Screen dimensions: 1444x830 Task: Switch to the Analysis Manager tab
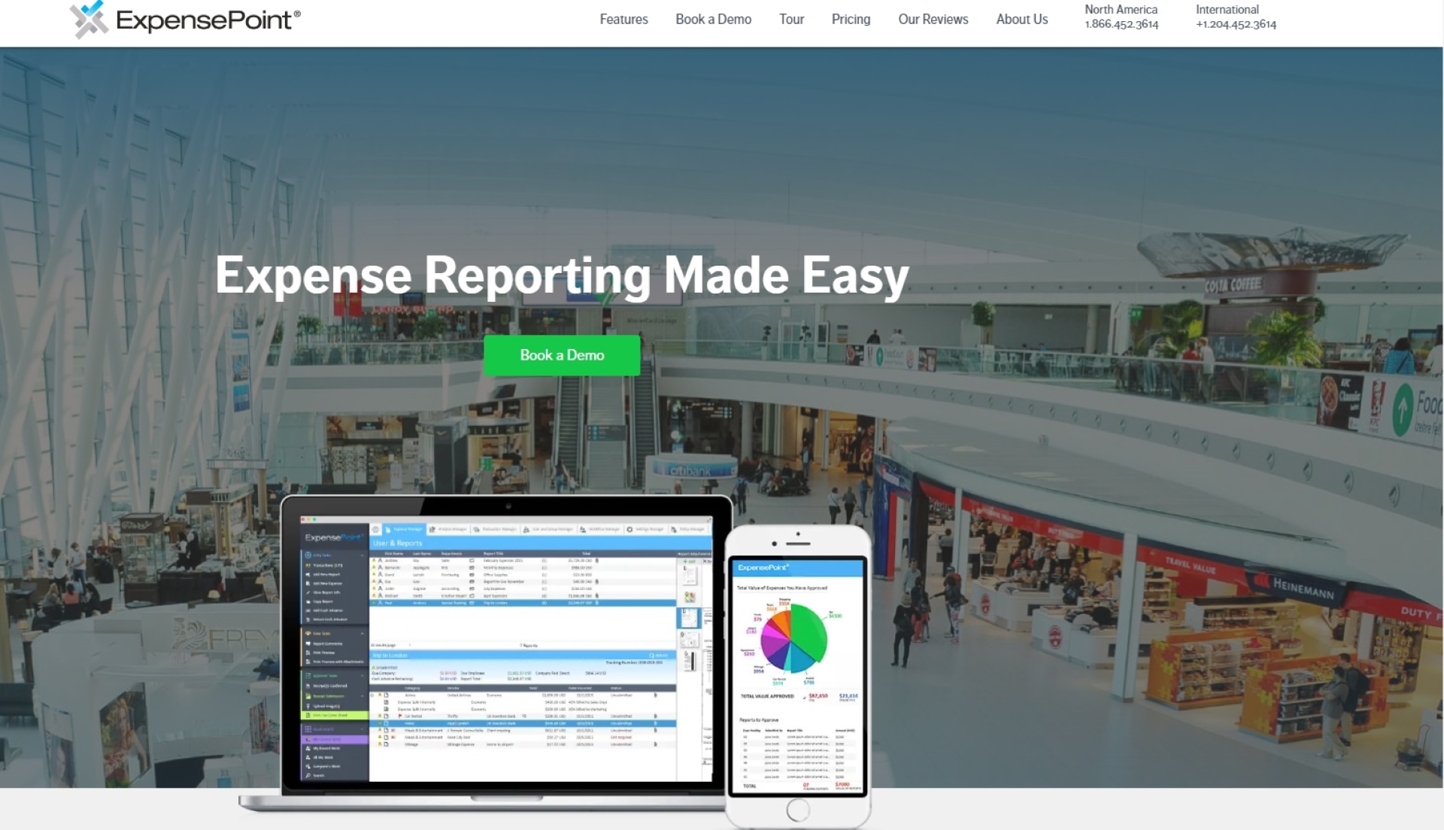pyautogui.click(x=449, y=529)
